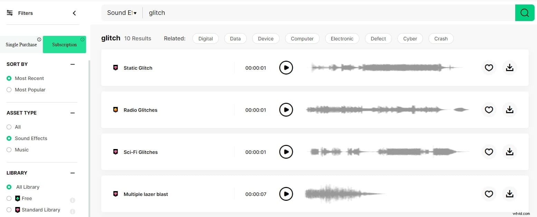537x217 pixels.
Task: Click the info icon on the Subscription tab
Action: coord(82,39)
